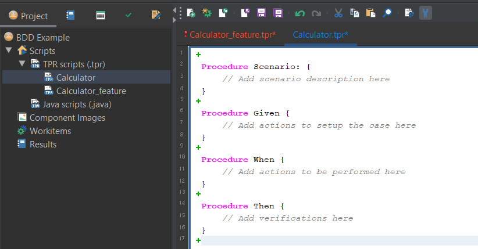The width and height of the screenshot is (478, 249).
Task: Select Component Images in the project tree
Action: (x=67, y=117)
